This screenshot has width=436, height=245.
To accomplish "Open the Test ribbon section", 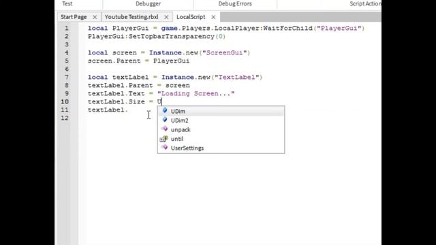I will click(x=67, y=3).
